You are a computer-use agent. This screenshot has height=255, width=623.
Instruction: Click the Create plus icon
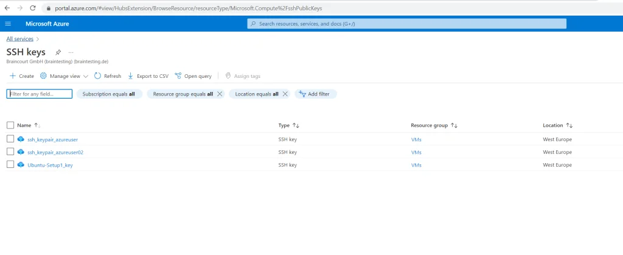(x=13, y=76)
